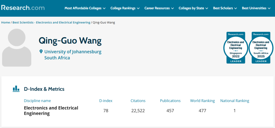Click the grey profile avatar placeholder
The height and width of the screenshot is (128, 275).
(17, 47)
